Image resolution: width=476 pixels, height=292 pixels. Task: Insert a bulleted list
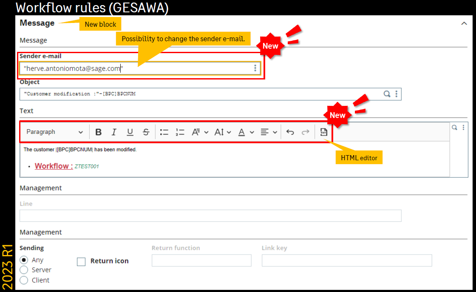pos(164,132)
